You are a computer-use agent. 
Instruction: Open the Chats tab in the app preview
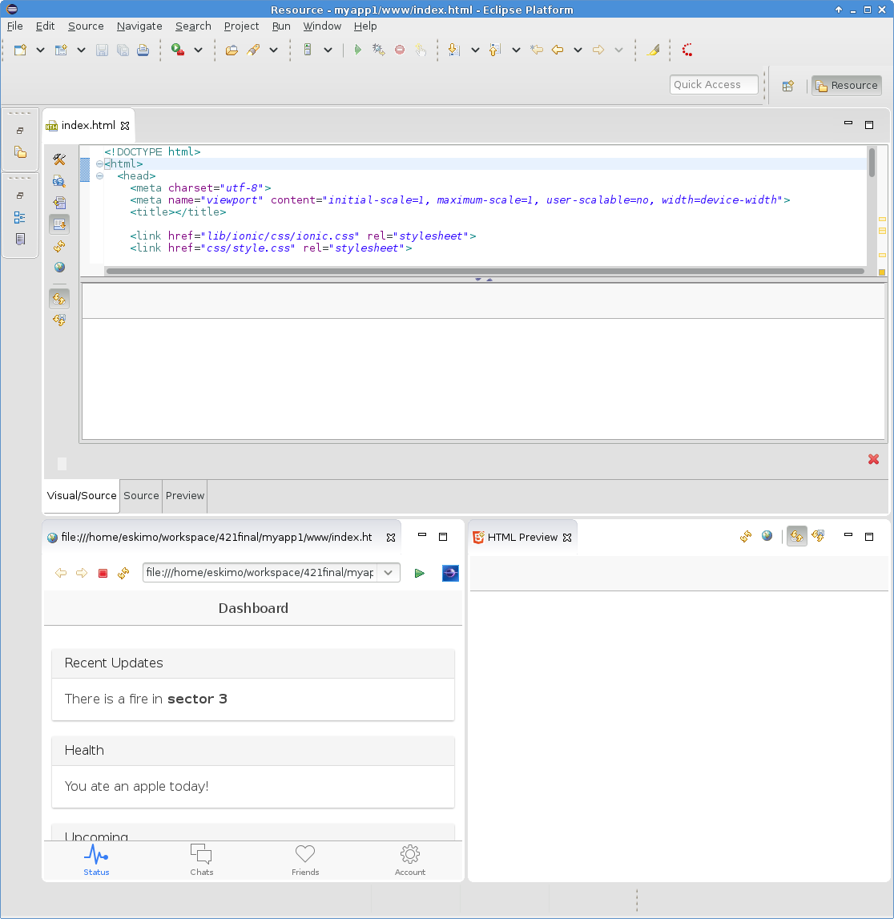coord(201,860)
